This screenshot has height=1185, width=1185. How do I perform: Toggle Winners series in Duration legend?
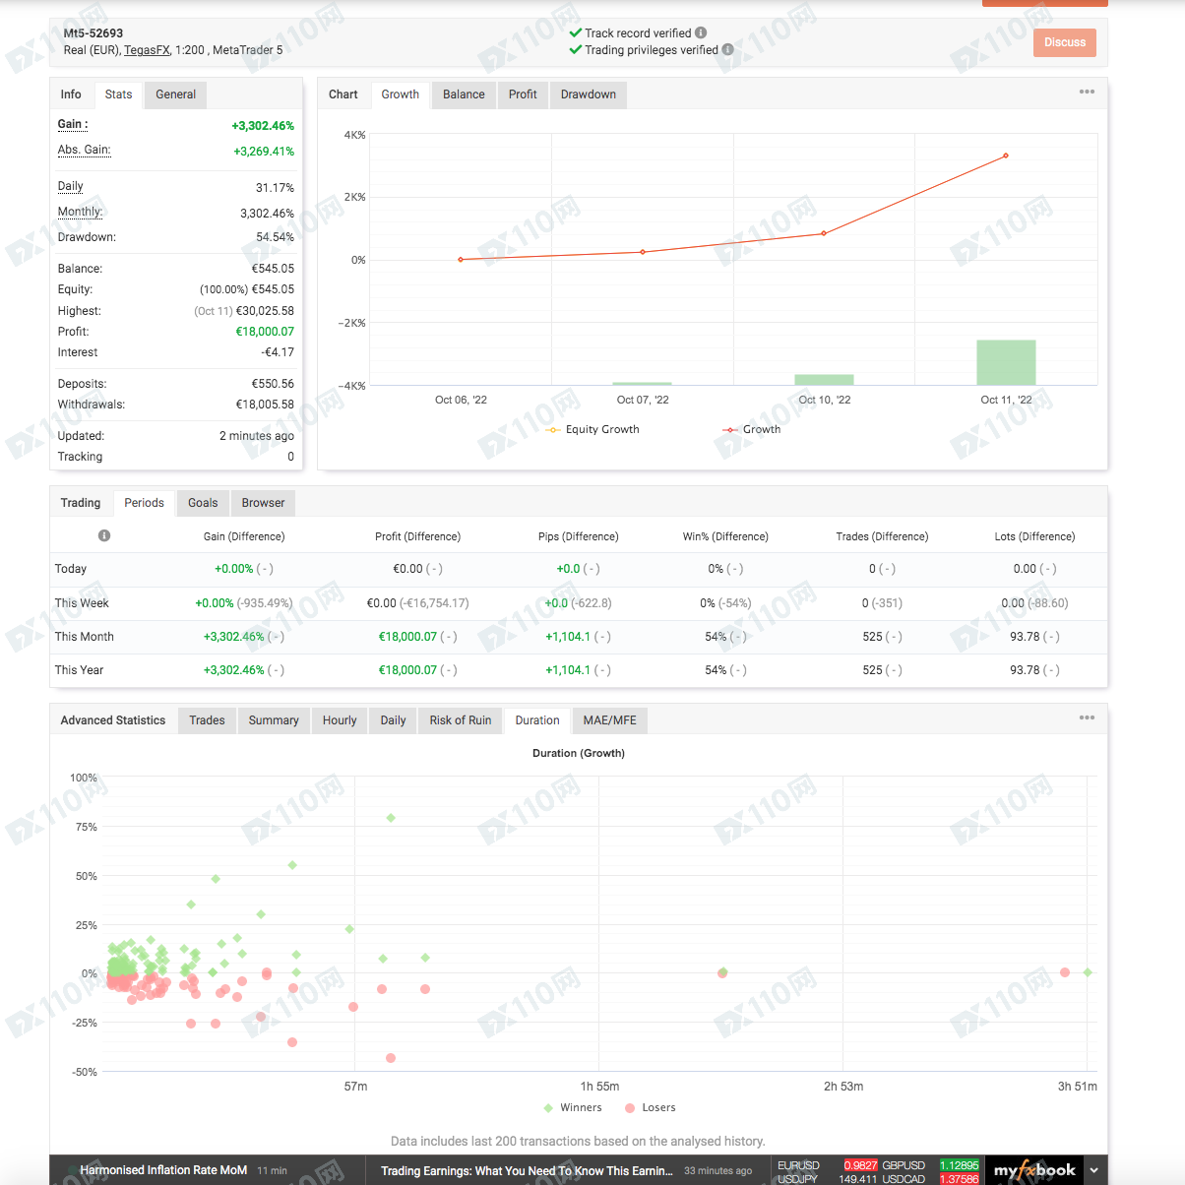[x=573, y=1107]
